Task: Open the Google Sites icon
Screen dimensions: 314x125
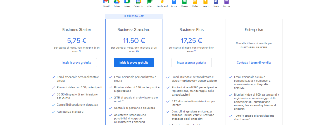Action: click(216, 2)
